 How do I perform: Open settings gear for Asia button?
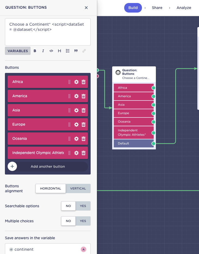(x=76, y=110)
